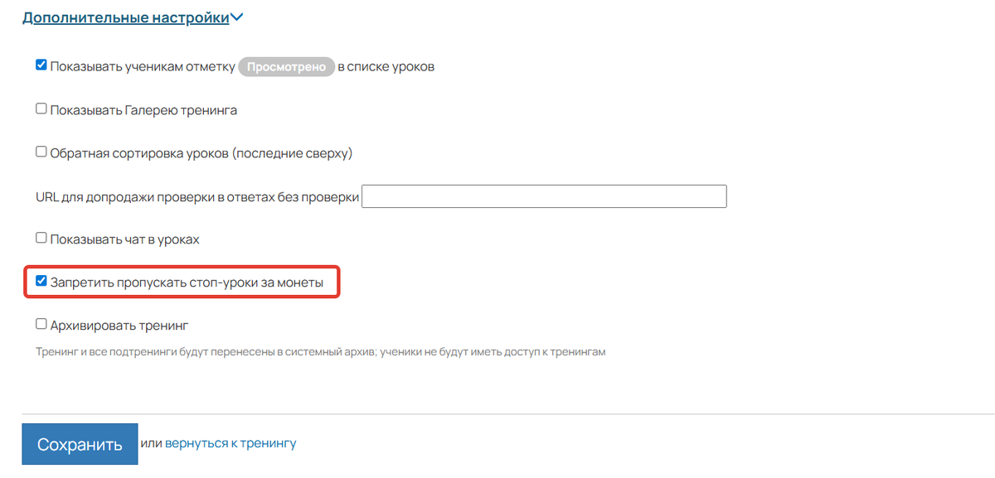
Task: Click the chevron arrow beside Дополнительные настройки
Action: coord(237,17)
